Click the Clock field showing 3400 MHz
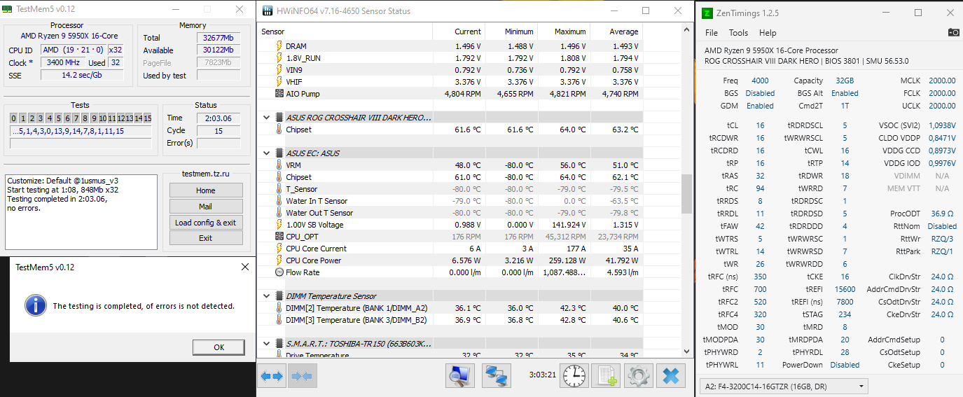Viewport: 963px width, 397px height. pyautogui.click(x=63, y=62)
